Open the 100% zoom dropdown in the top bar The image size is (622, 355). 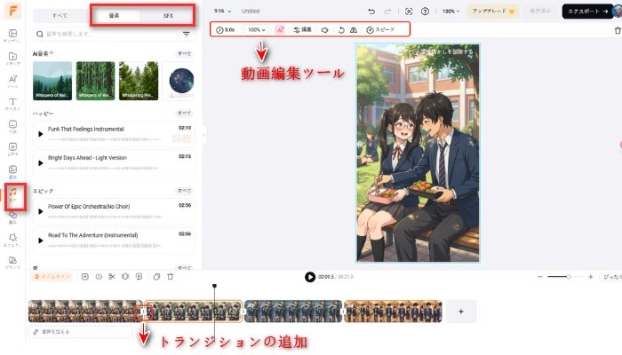click(451, 12)
